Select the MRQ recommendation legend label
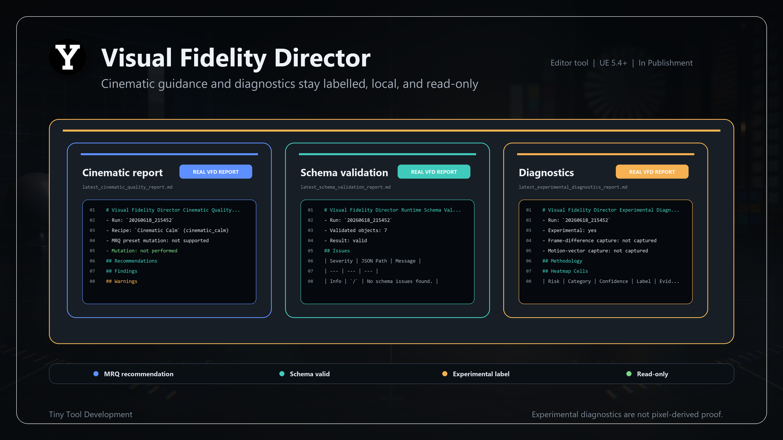The image size is (783, 440). [139, 374]
